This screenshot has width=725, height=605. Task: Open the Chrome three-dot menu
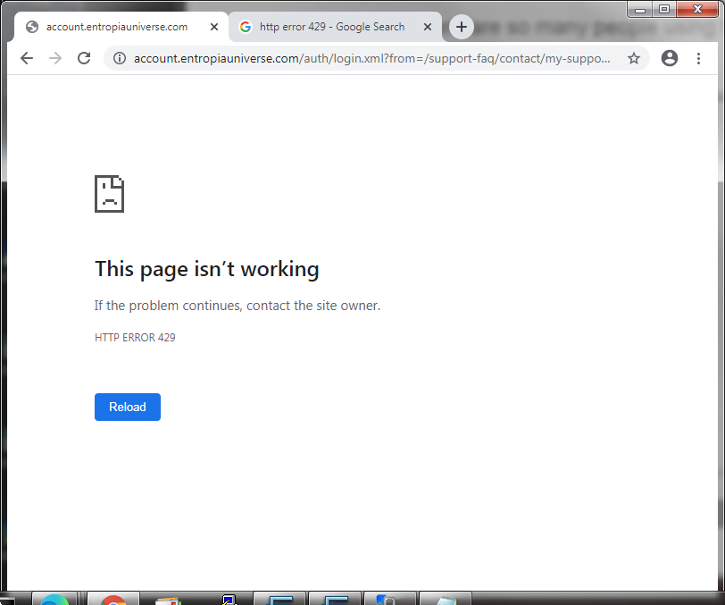(698, 58)
